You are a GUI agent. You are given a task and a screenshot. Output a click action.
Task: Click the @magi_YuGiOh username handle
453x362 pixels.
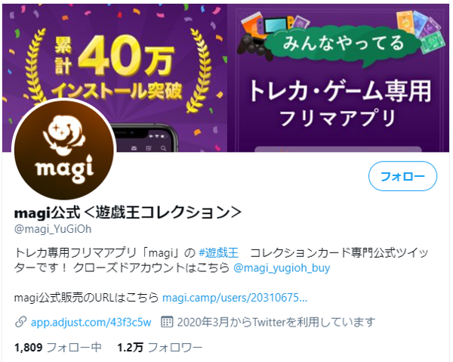point(53,229)
